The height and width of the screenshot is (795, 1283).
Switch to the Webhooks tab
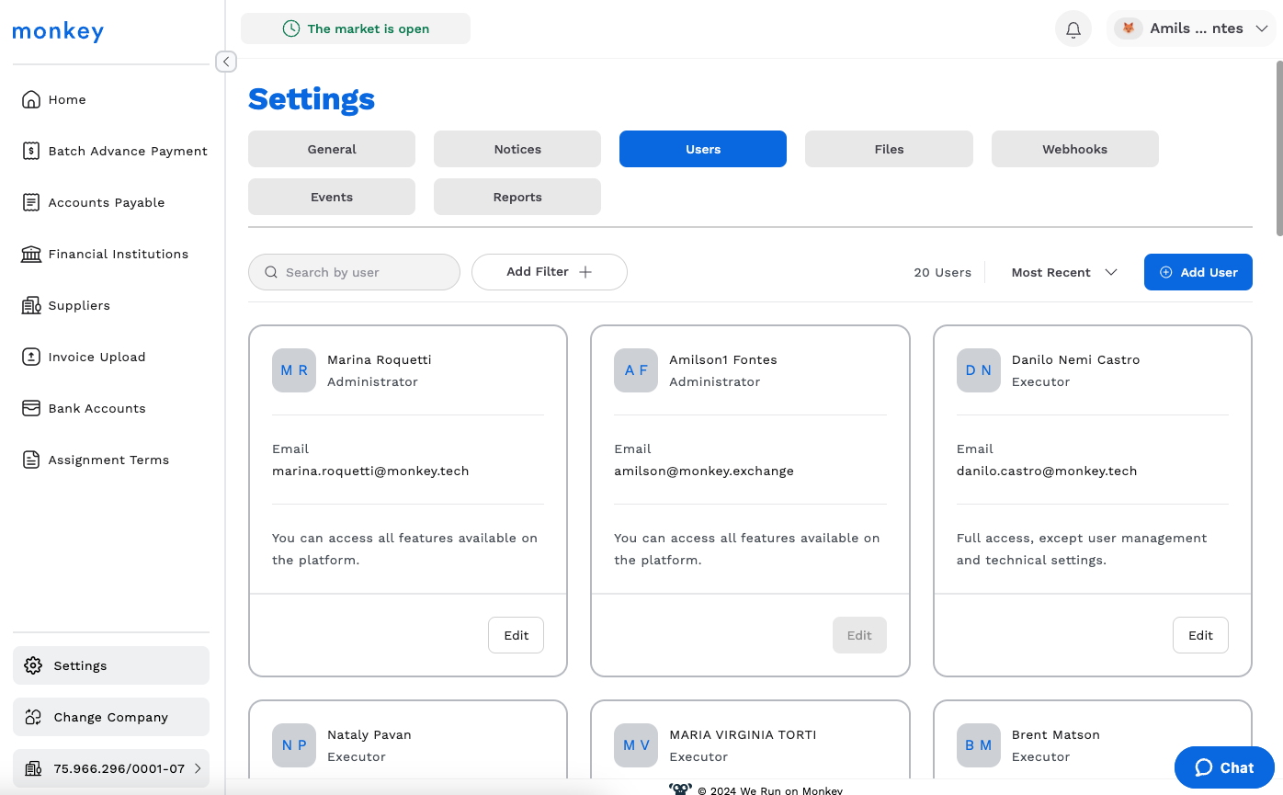click(1074, 149)
